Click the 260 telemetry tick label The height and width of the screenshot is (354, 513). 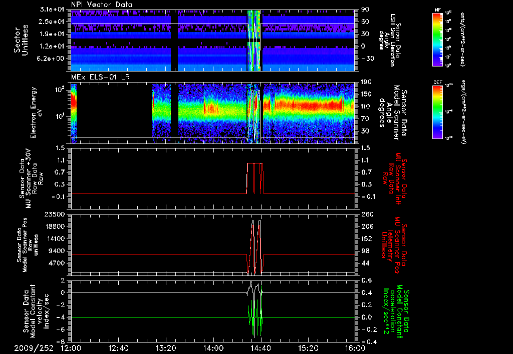coord(367,214)
